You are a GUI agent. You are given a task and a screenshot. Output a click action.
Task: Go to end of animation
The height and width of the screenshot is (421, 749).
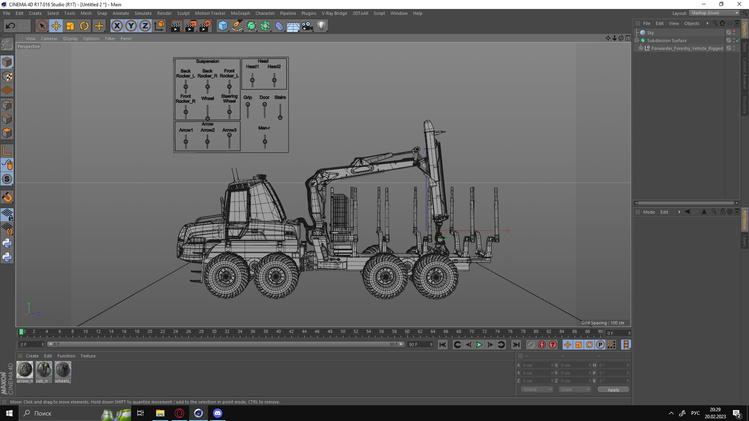click(516, 345)
